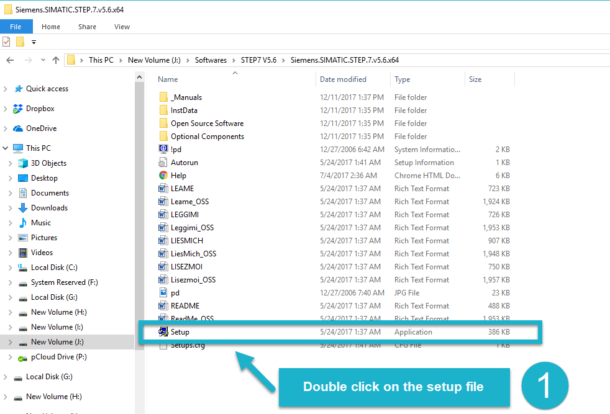
Task: Select the LISEZMOI file name
Action: click(187, 267)
